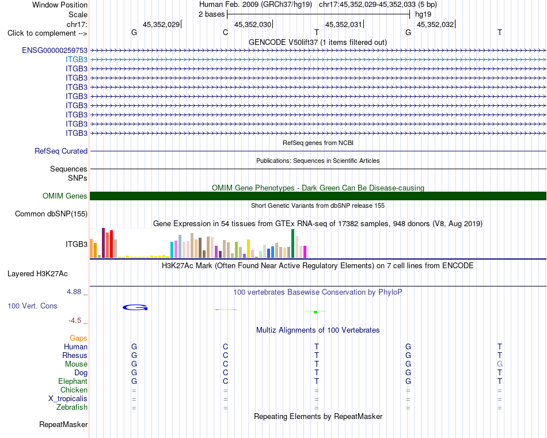Click the C base in the Dog row
This screenshot has width=547, height=438.
coord(225,373)
